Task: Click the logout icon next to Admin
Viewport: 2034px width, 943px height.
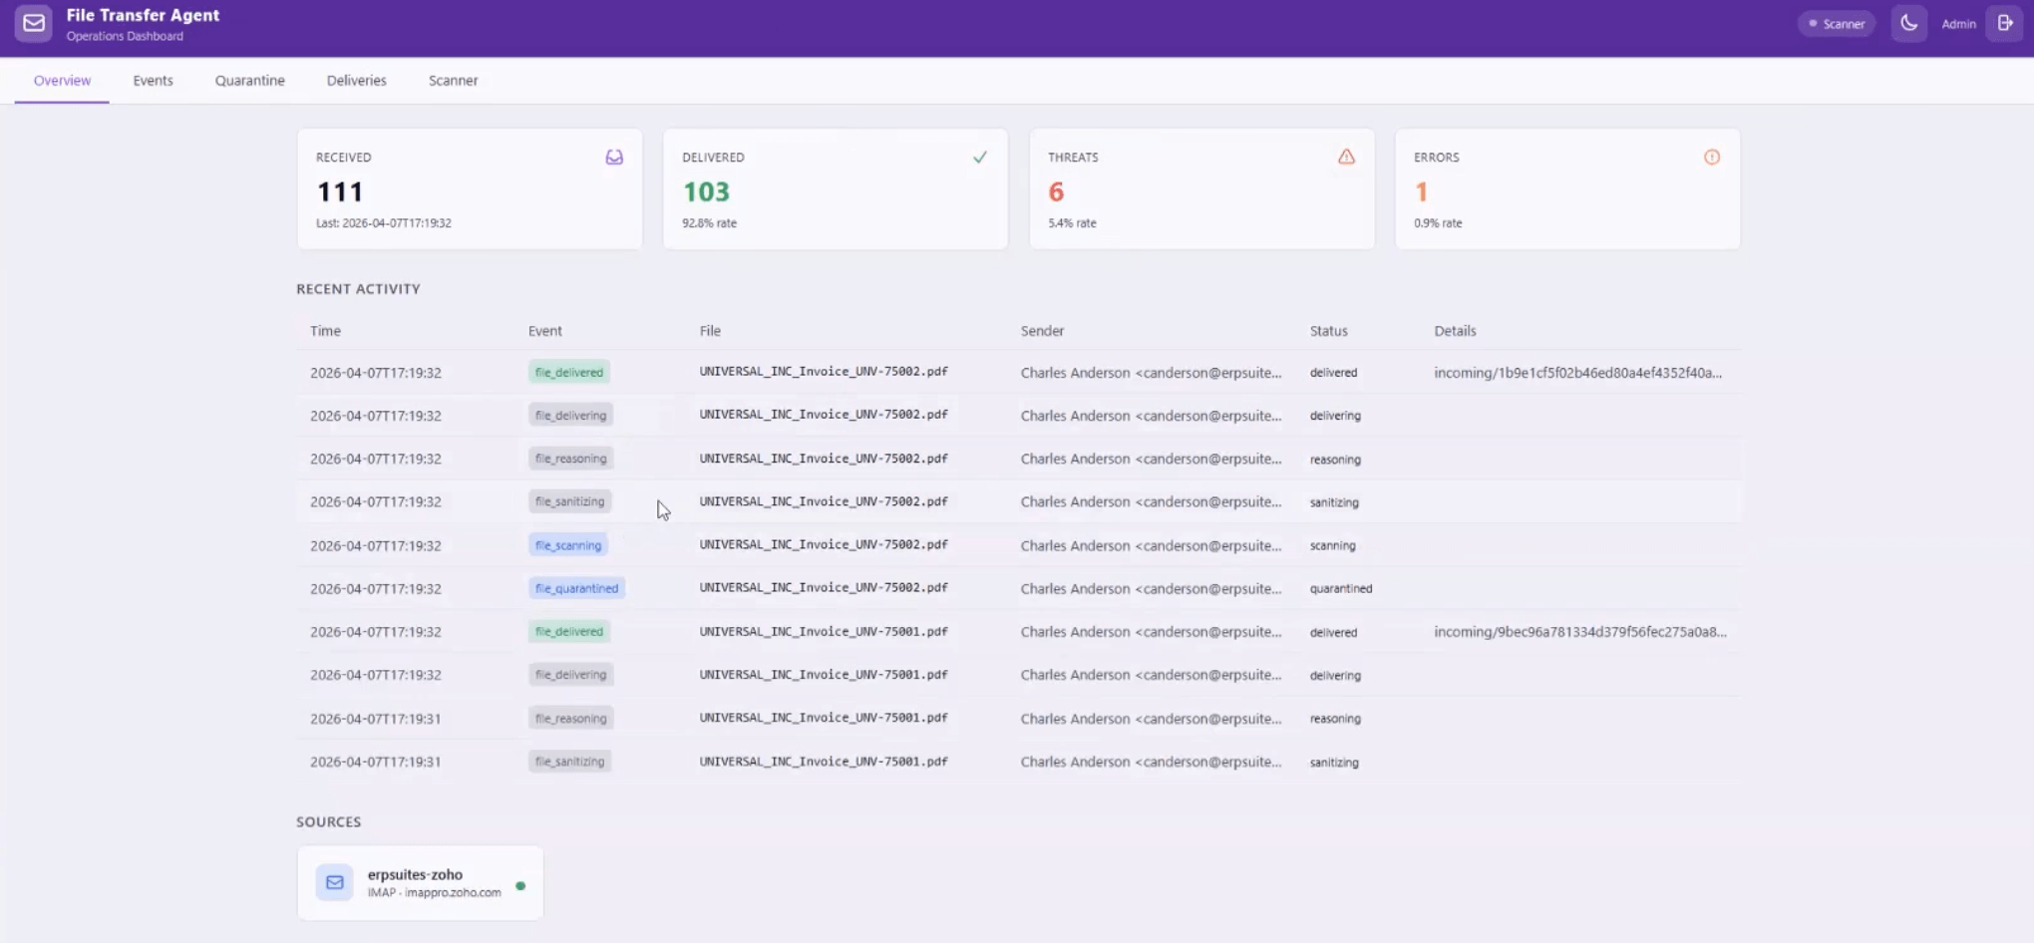Action: [2004, 23]
